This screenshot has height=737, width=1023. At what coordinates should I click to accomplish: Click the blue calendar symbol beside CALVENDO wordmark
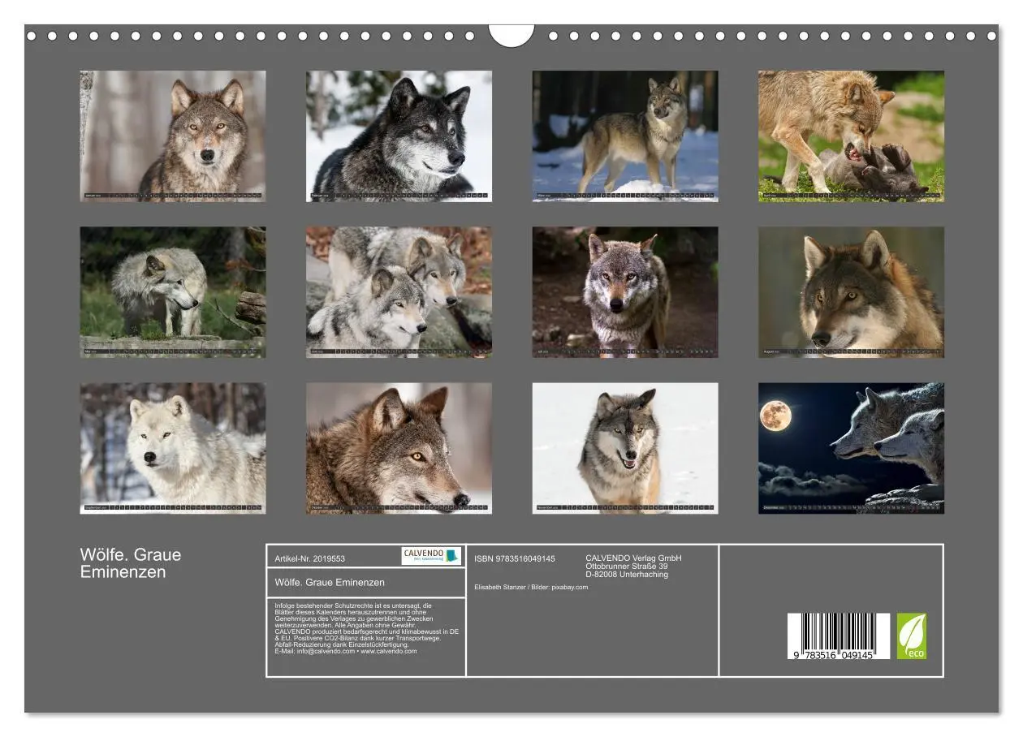[451, 556]
